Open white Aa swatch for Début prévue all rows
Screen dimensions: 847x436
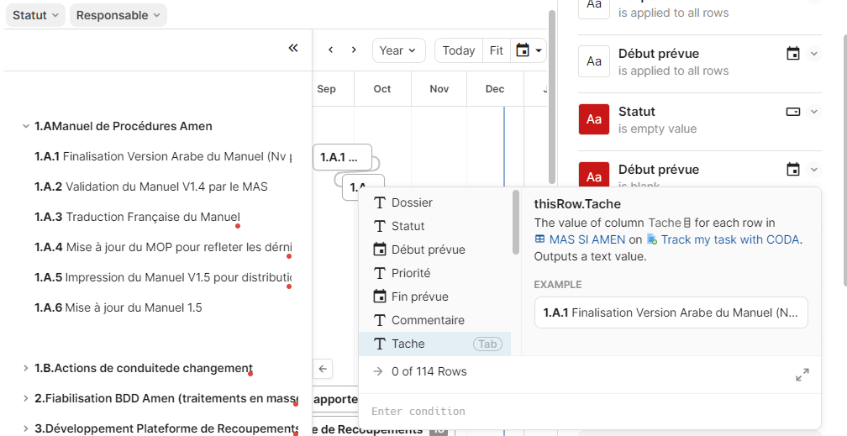coord(593,61)
